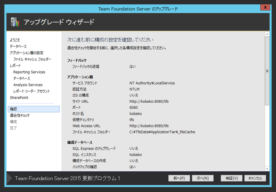This screenshot has width=276, height=192.
Task: Select データベース sub-step under レポート
Action: pyautogui.click(x=22, y=78)
